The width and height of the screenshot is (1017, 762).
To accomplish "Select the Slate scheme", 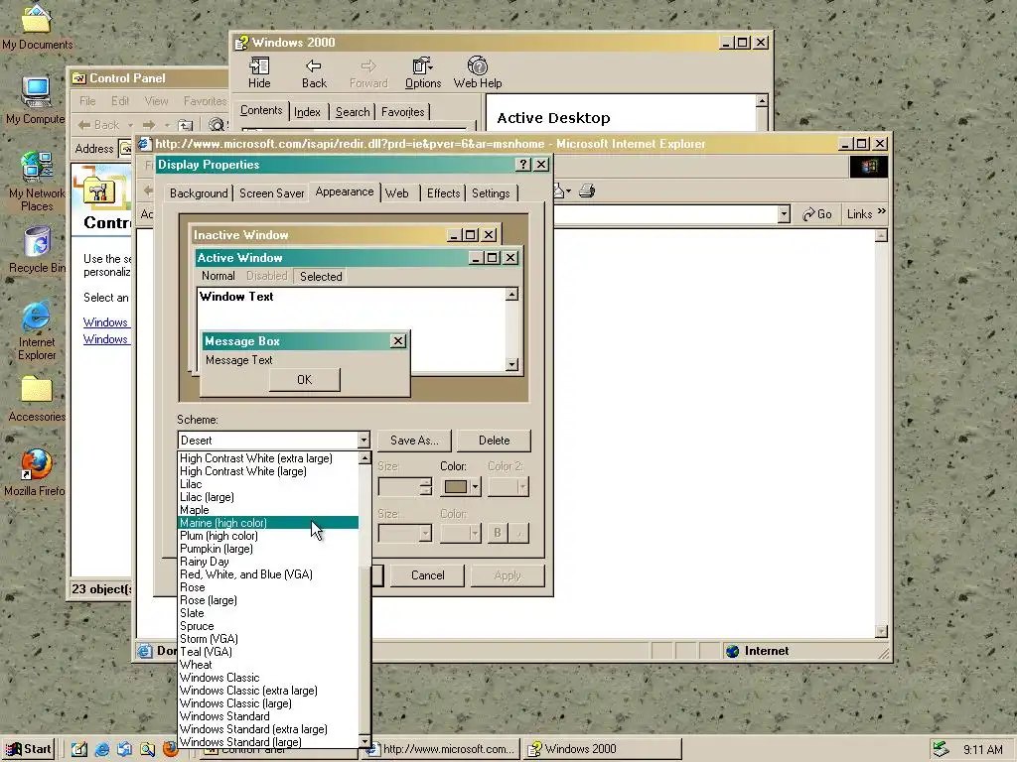I will pos(268,613).
